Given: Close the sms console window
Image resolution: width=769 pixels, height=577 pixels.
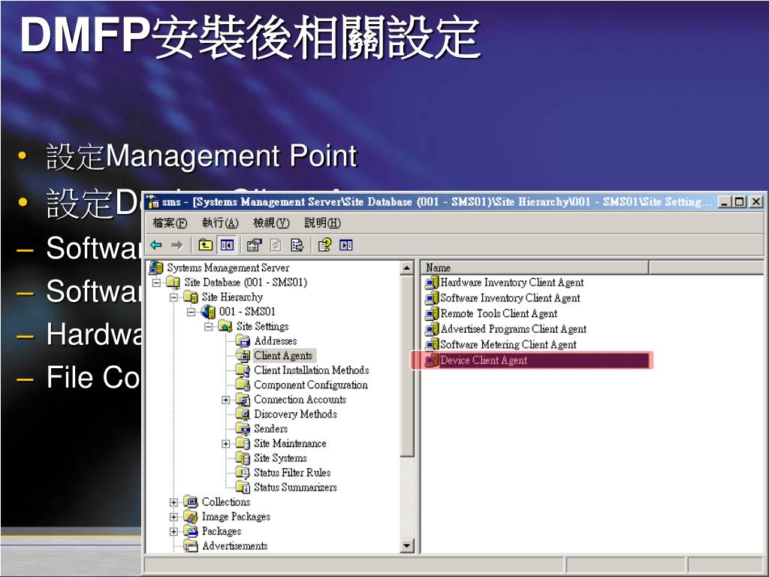Looking at the screenshot, I should pyautogui.click(x=756, y=201).
